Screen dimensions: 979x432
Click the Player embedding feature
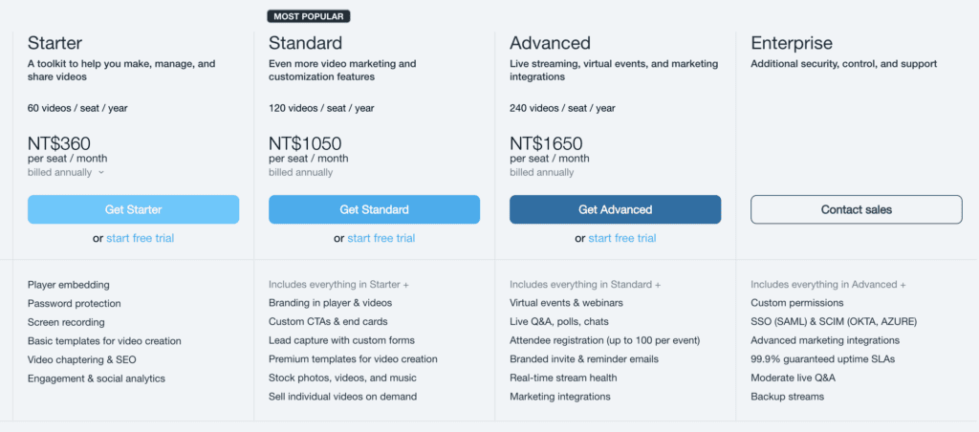(x=69, y=285)
